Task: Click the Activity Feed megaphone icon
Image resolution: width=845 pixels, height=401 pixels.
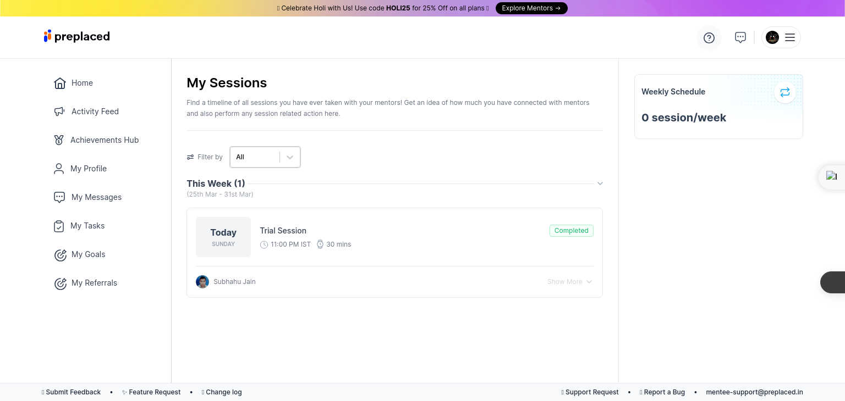Action: point(59,112)
